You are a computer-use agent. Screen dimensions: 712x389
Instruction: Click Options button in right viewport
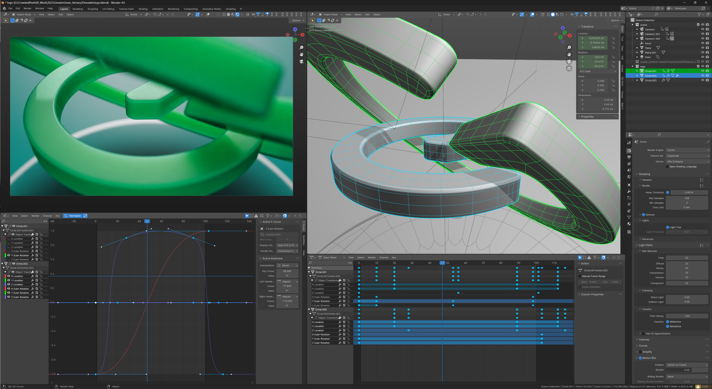615,20
